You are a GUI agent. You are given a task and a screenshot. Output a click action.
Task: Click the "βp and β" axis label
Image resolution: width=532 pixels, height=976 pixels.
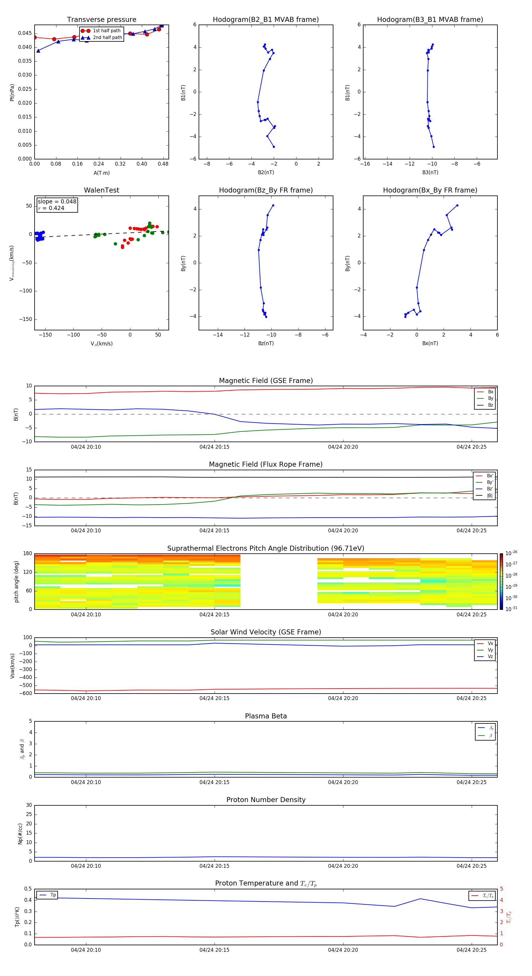click(22, 749)
